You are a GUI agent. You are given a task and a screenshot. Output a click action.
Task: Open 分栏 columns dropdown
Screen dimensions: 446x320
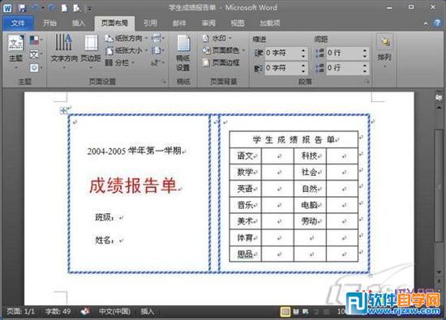coord(119,63)
